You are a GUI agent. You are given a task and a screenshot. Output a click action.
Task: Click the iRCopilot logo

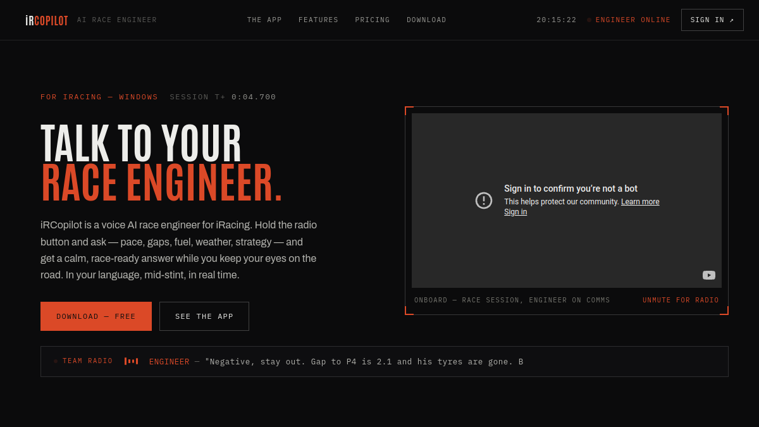coord(47,20)
